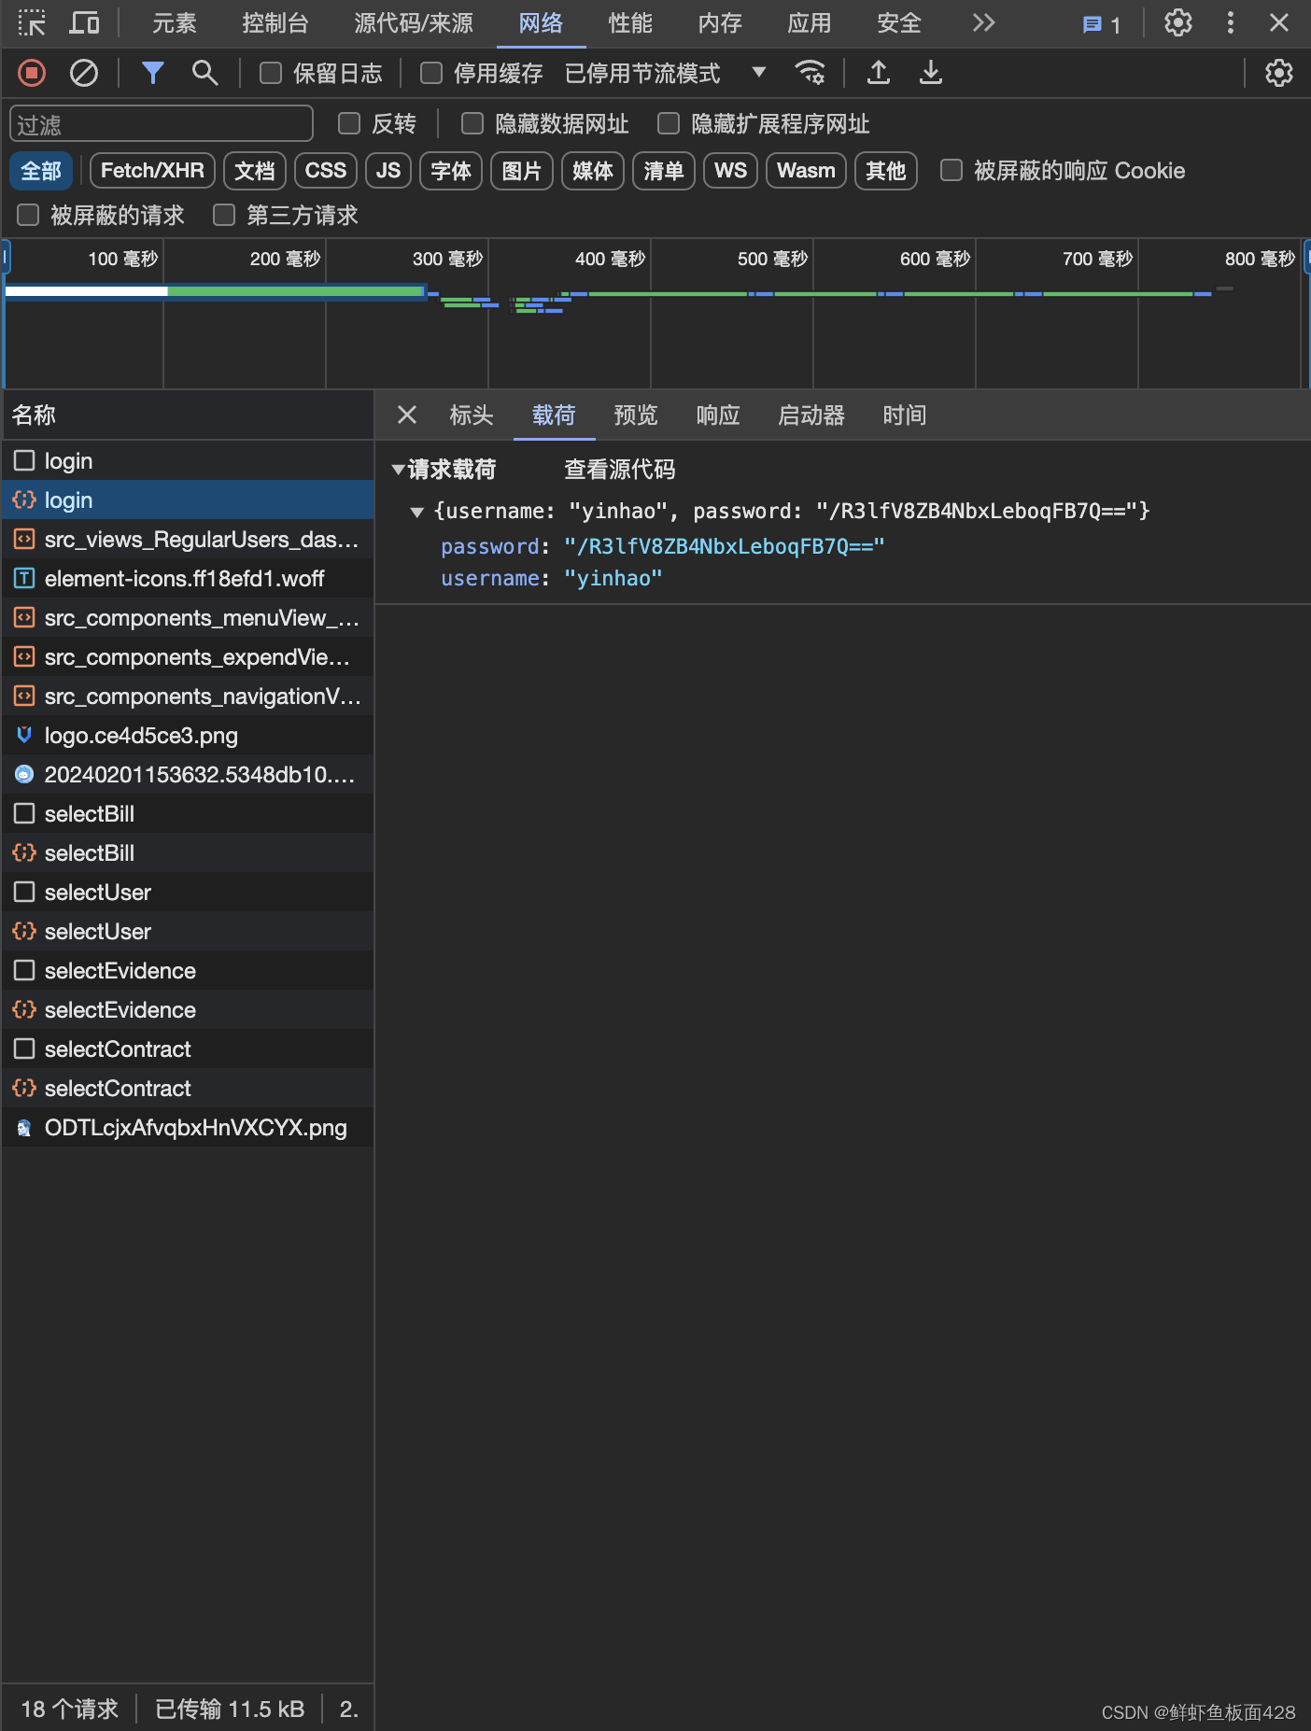Open network panel settings gear

(x=1278, y=73)
